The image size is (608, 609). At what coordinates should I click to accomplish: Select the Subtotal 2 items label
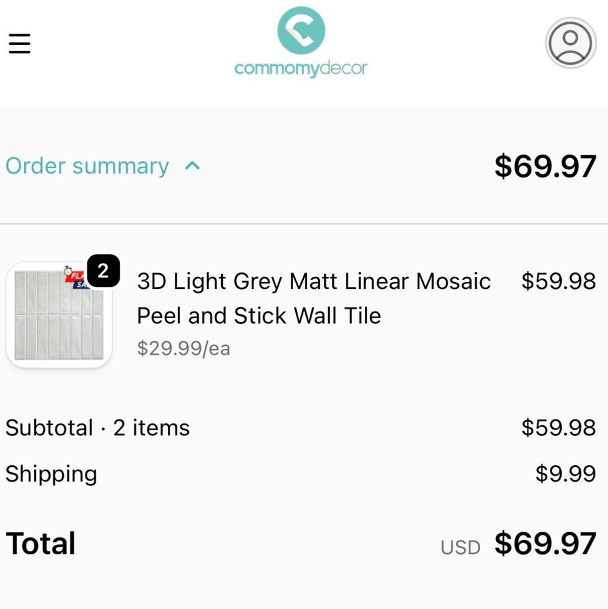click(x=98, y=428)
